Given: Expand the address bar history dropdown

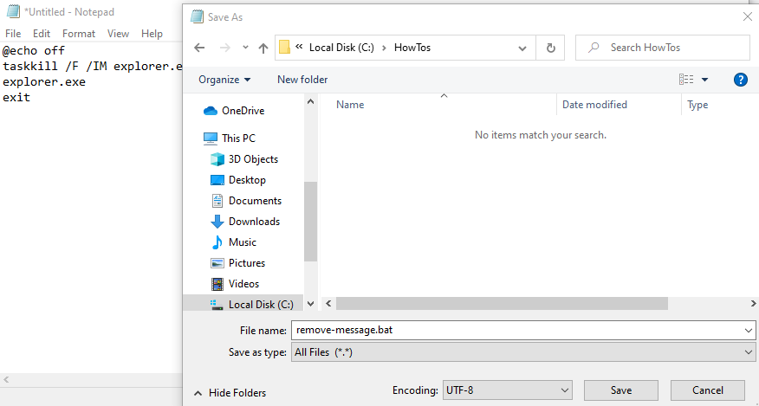Looking at the screenshot, I should click(522, 48).
